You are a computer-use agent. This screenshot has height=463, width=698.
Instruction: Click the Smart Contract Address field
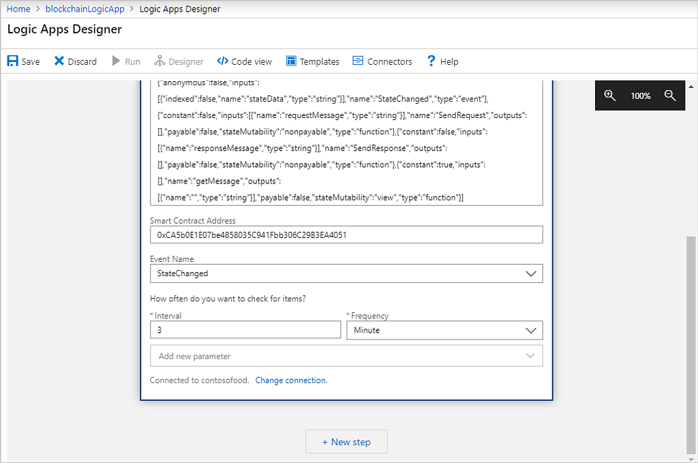coord(346,235)
